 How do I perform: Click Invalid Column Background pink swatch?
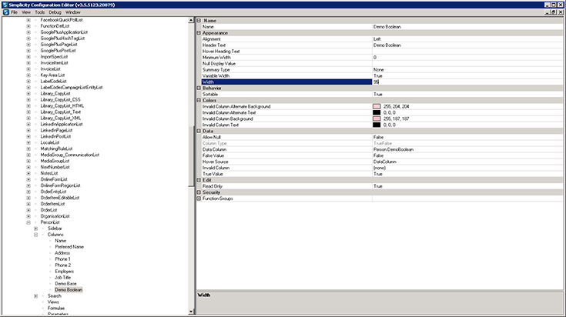coord(377,118)
